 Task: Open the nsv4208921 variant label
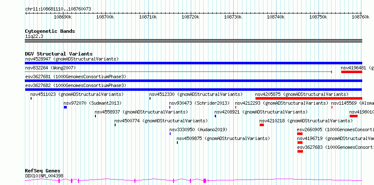261,112
